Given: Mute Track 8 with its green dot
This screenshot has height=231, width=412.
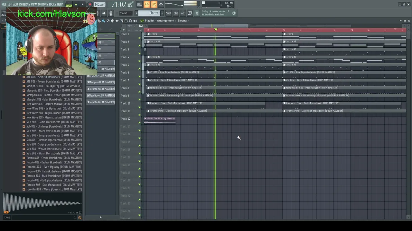Looking at the screenshot, I should (139, 92).
